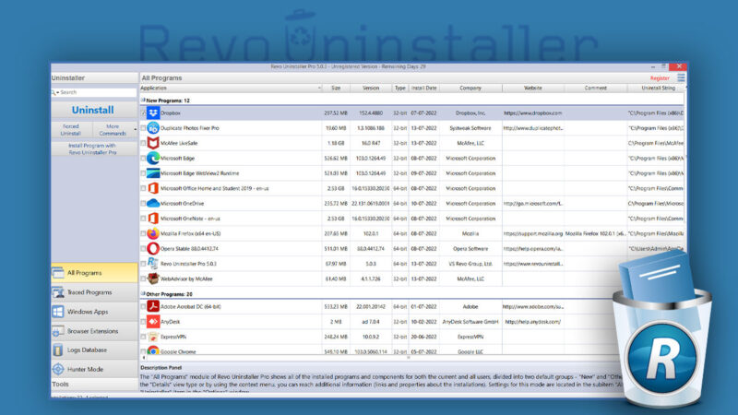Image resolution: width=738 pixels, height=415 pixels.
Task: Click the Windows Apps sidebar icon
Action: 58,312
